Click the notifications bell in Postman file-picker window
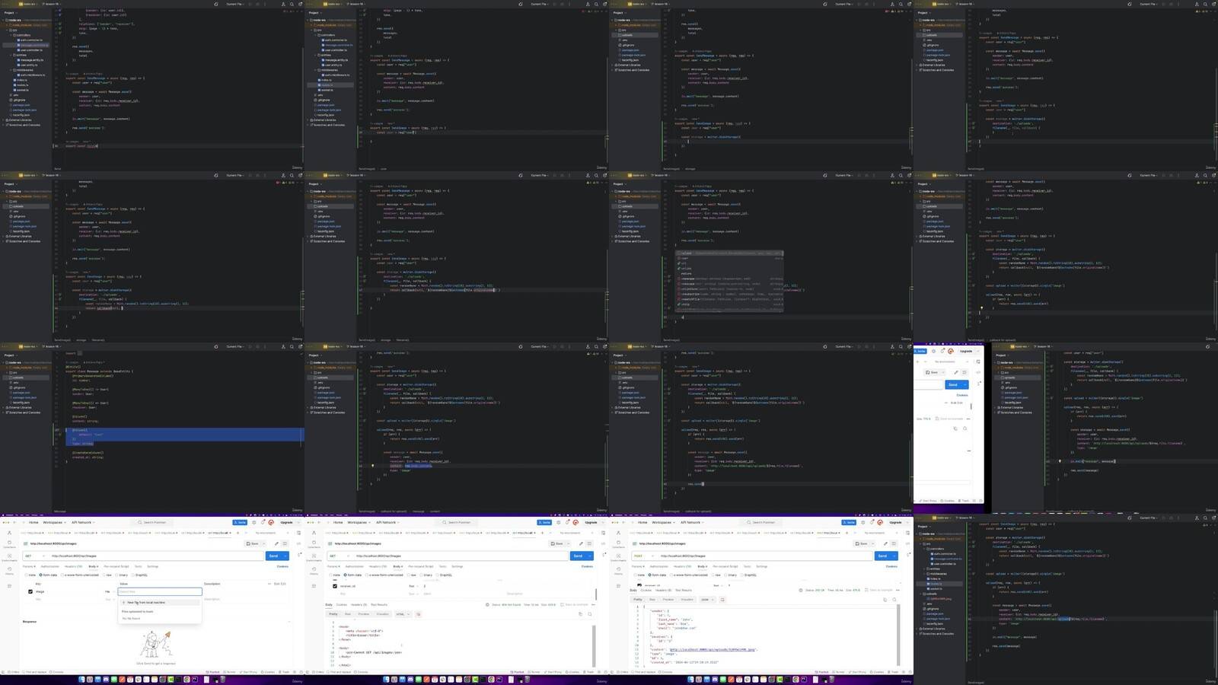 coord(263,522)
